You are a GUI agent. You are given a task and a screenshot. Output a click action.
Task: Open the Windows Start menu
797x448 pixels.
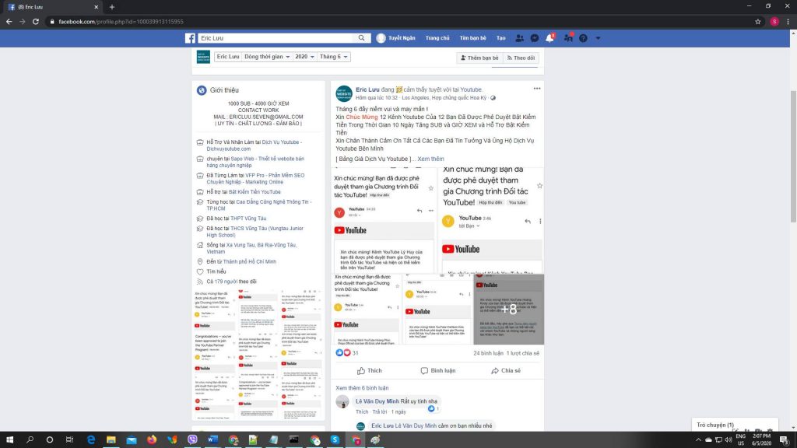[9, 440]
